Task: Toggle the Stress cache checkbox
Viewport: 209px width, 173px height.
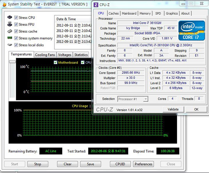Action: coord(16,31)
